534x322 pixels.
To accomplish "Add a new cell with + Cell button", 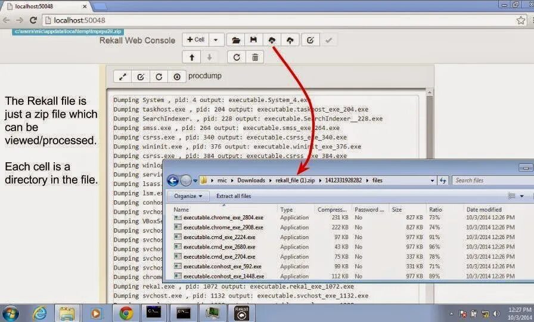I will click(x=196, y=40).
